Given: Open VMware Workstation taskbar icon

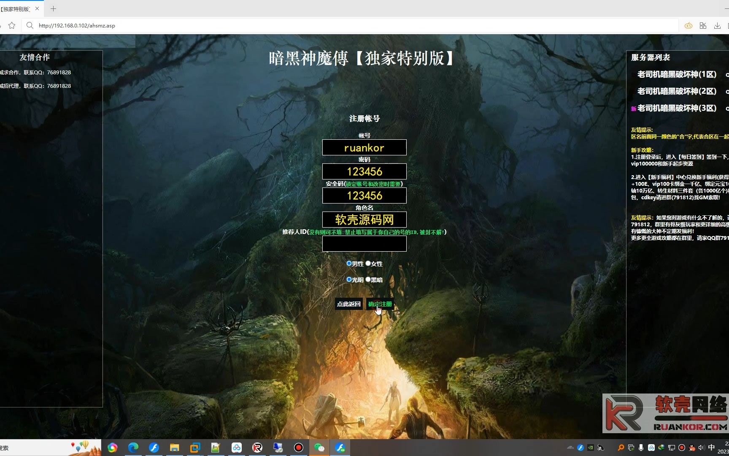Looking at the screenshot, I should [x=195, y=448].
